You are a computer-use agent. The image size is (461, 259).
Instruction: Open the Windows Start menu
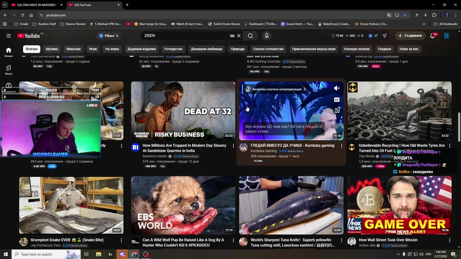click(x=5, y=254)
